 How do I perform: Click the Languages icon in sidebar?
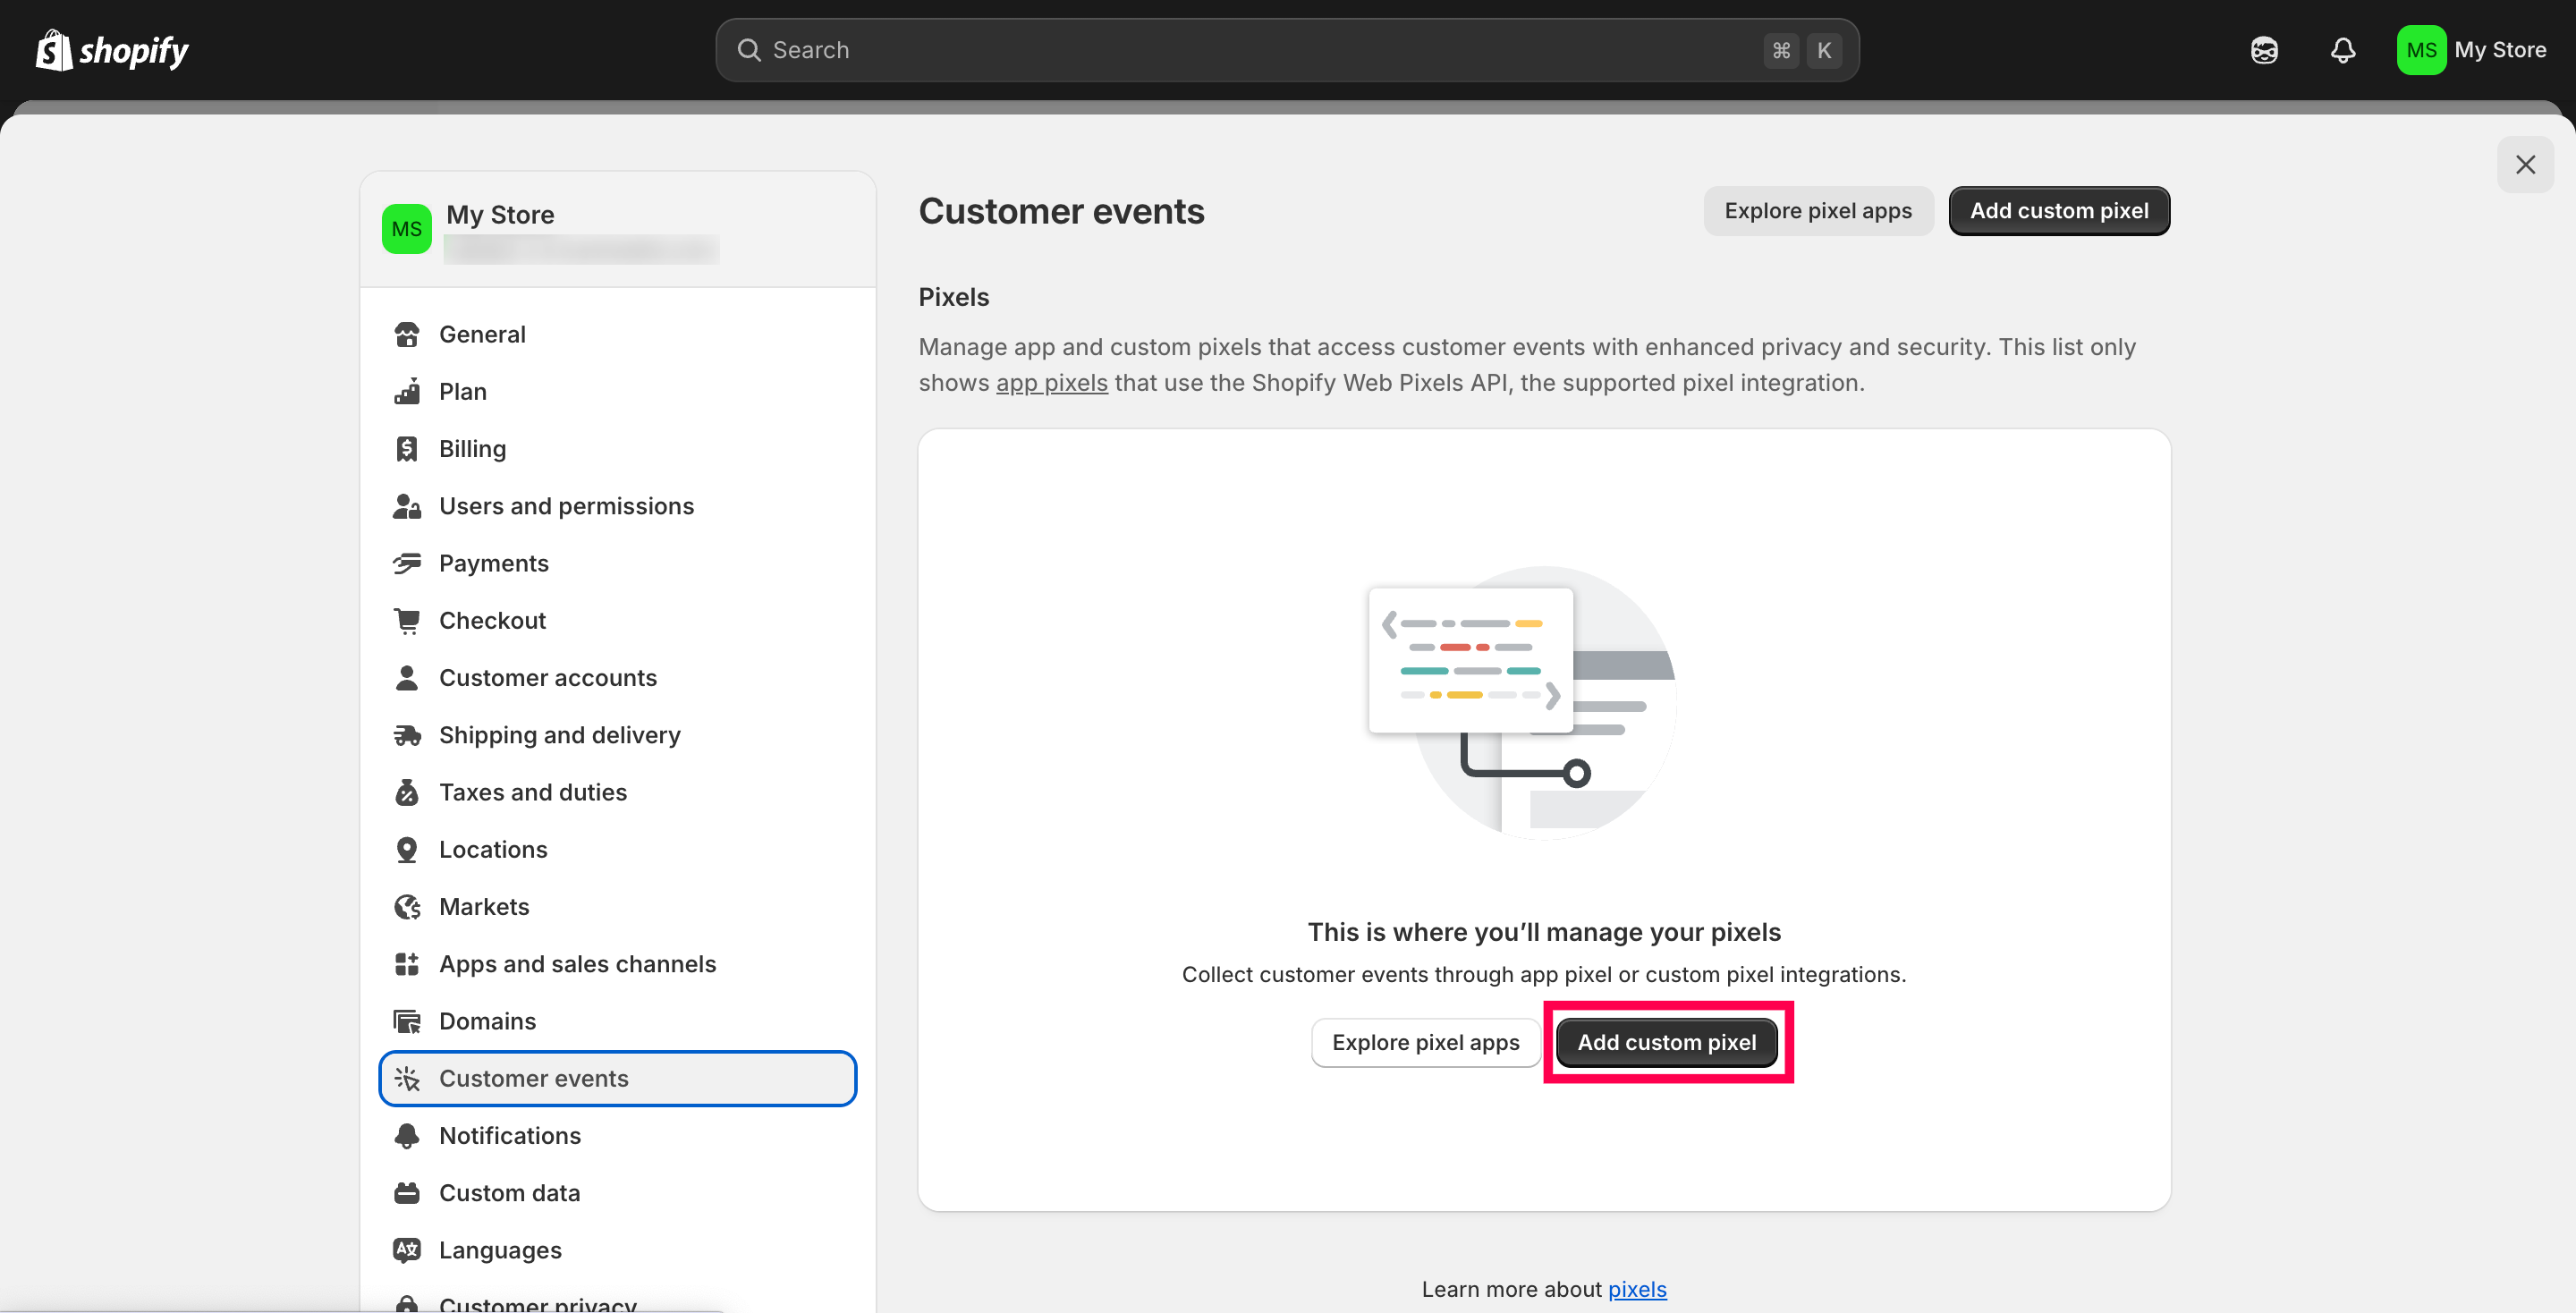click(x=406, y=1250)
